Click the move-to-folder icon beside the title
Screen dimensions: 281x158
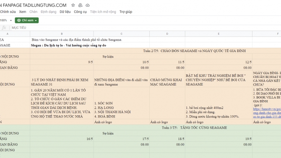pos(80,5)
